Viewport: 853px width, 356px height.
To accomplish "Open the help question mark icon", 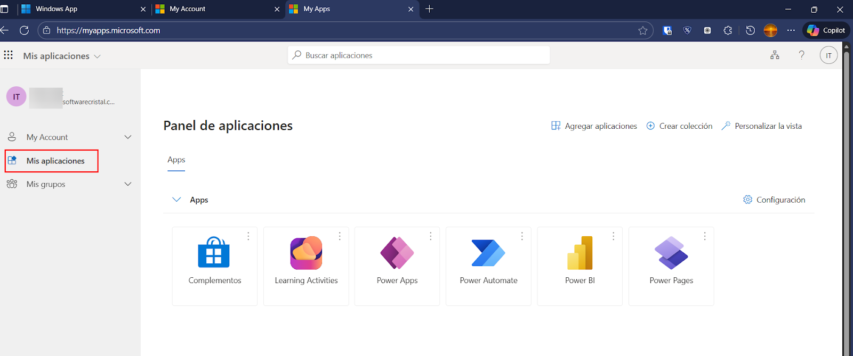I will click(x=801, y=55).
